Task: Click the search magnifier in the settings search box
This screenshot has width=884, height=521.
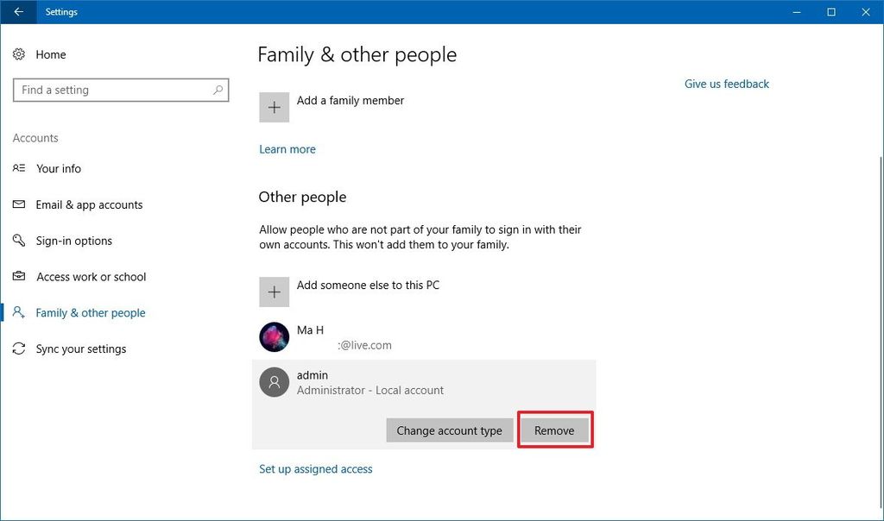Action: 218,90
